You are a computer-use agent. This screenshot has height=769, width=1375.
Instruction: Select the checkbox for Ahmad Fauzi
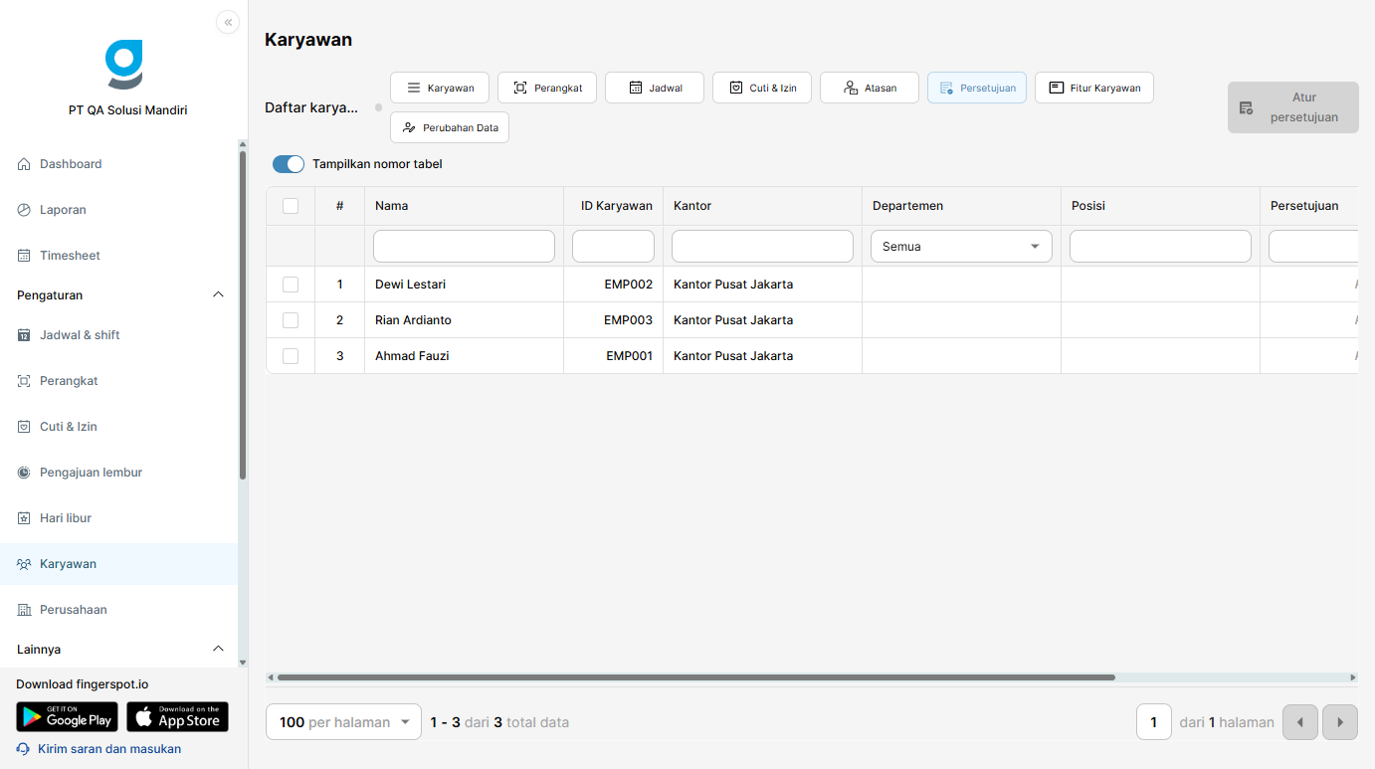(x=291, y=356)
